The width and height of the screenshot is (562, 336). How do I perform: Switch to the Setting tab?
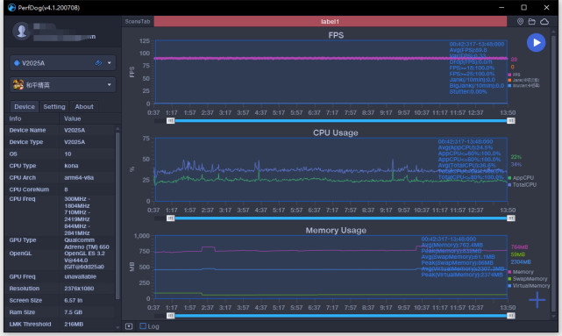coord(54,106)
